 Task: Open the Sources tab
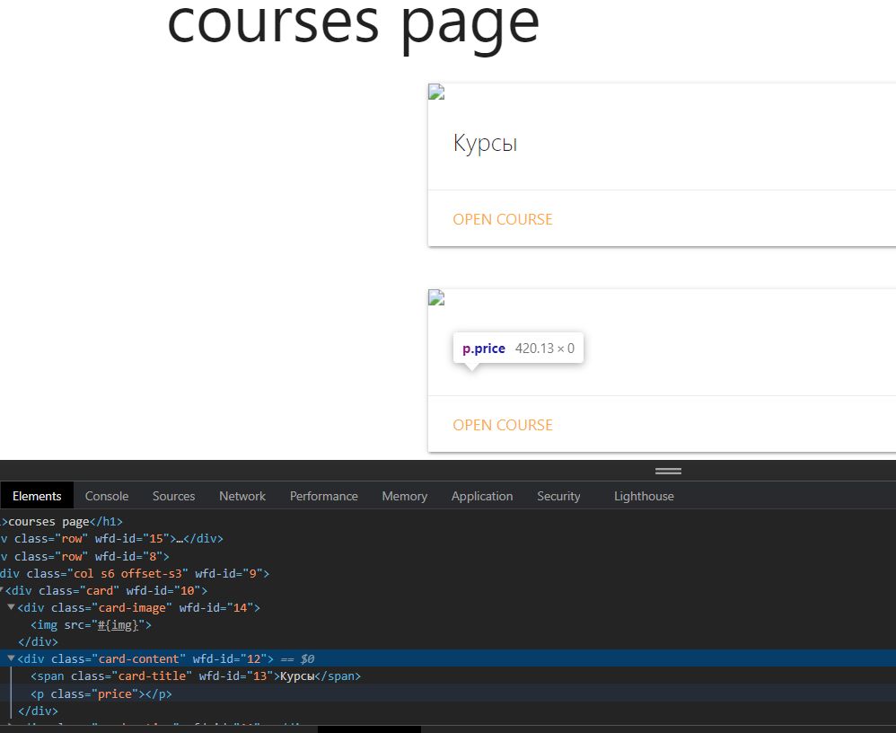coord(173,496)
